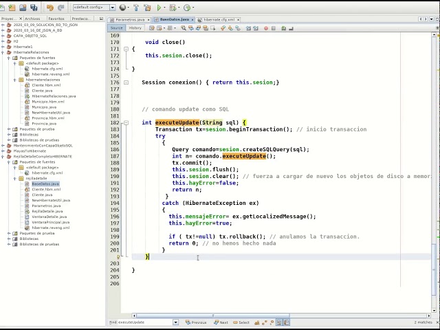Start Macro Recording with red circle
Viewport: 440px width, 330px height.
(266, 28)
